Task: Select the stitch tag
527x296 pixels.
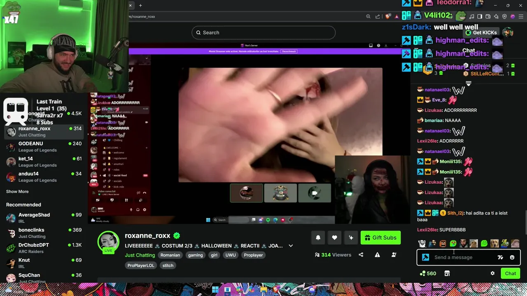Action: click(168, 266)
